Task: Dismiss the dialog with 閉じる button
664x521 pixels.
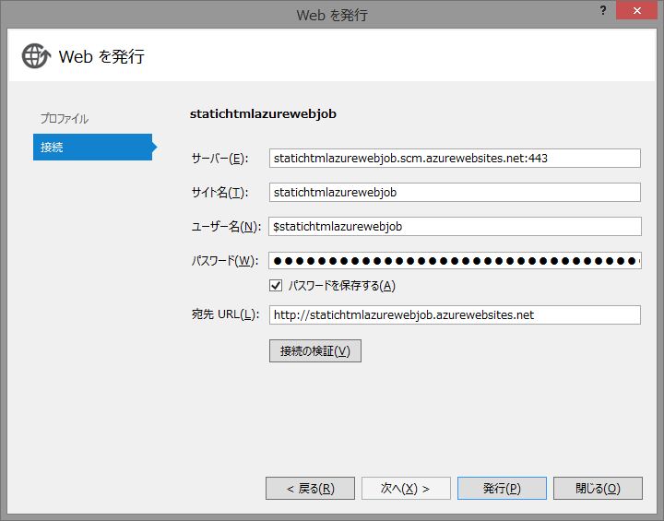Action: tap(598, 489)
